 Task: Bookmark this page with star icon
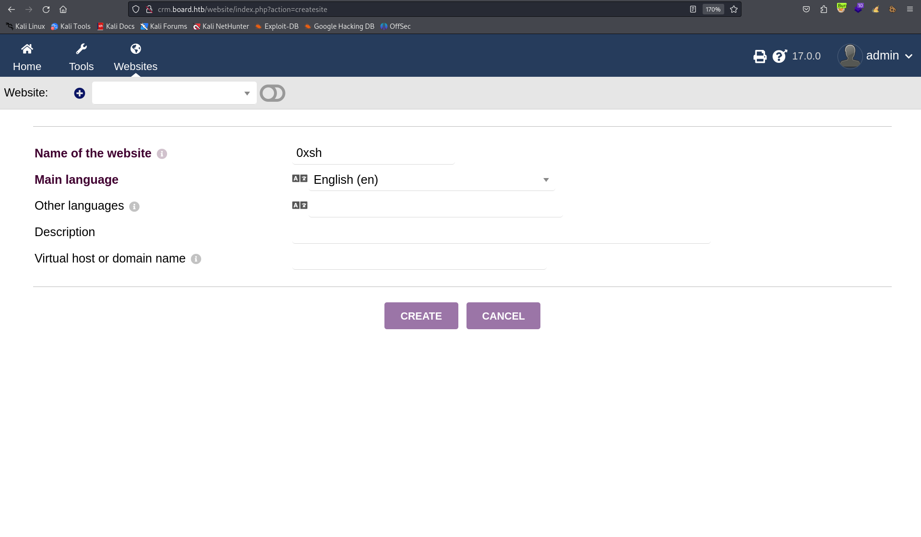pos(733,9)
